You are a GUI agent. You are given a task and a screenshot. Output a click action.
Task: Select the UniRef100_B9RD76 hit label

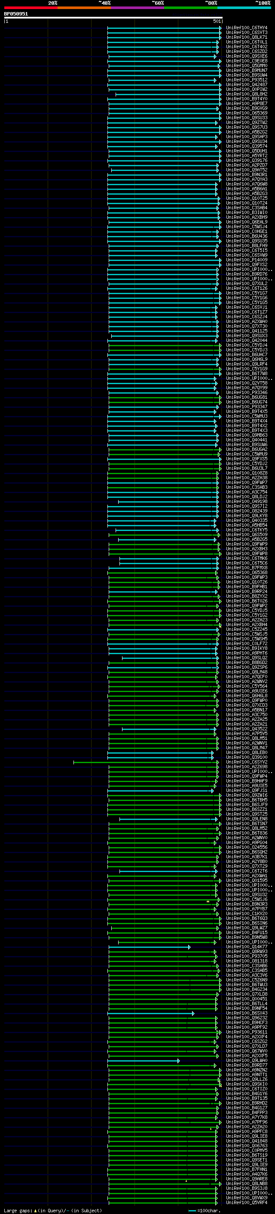[246, 274]
